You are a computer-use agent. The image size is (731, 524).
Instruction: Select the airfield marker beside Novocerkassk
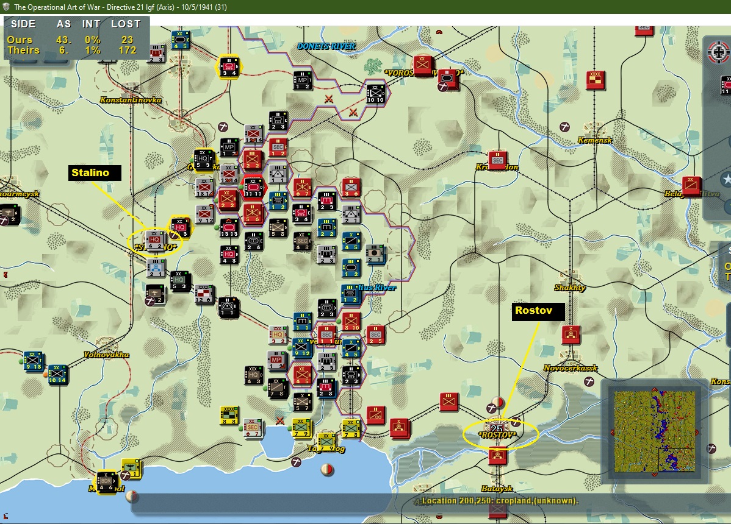(x=589, y=381)
